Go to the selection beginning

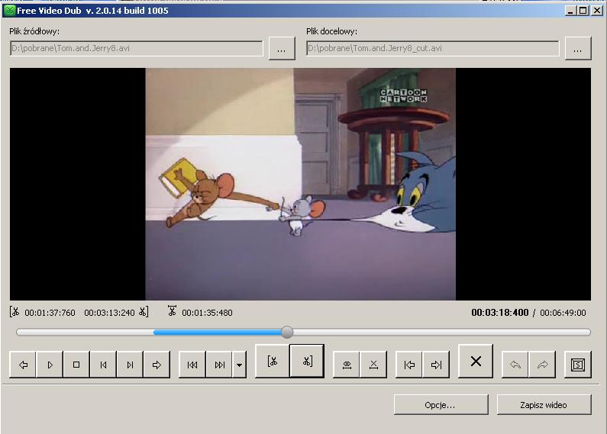[409, 365]
